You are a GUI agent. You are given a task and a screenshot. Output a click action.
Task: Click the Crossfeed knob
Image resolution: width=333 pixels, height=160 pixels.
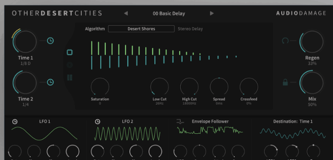(249, 87)
